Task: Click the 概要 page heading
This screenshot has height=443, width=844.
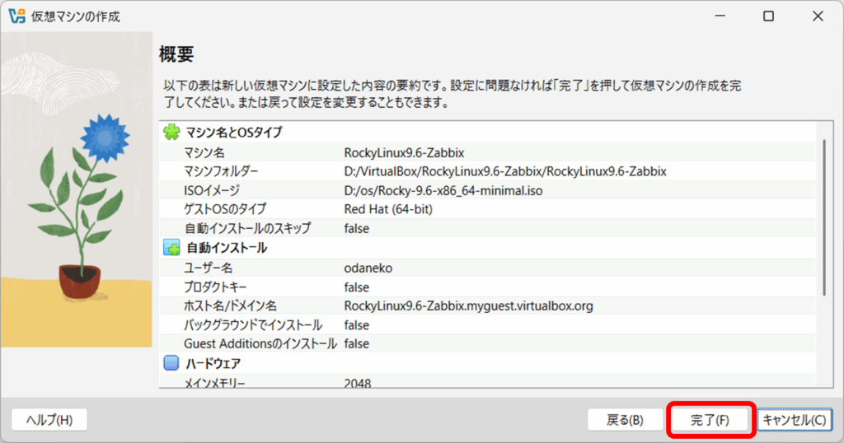Action: point(176,54)
